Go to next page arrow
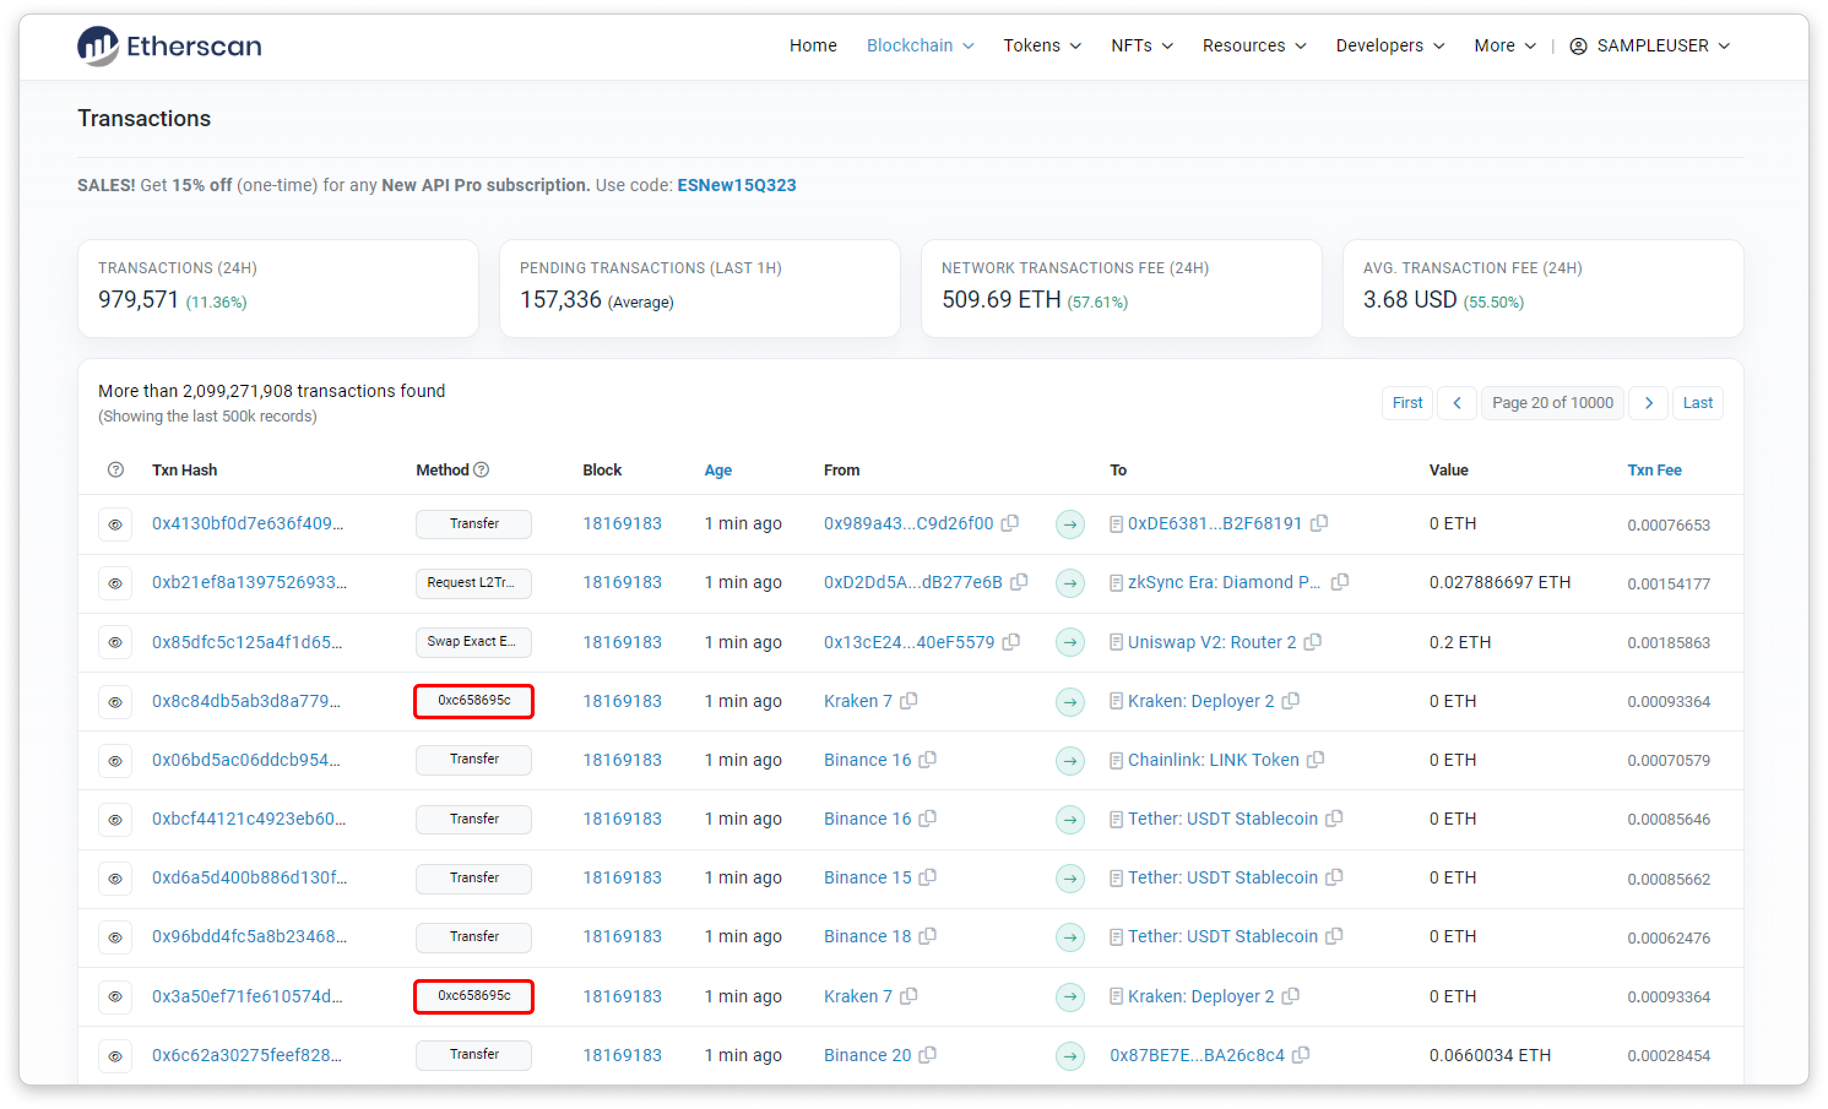 (1648, 403)
